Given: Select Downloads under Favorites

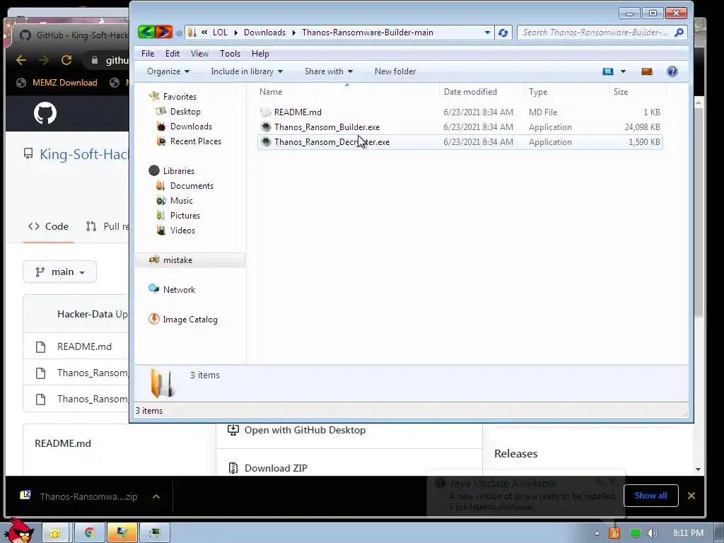Looking at the screenshot, I should (191, 127).
